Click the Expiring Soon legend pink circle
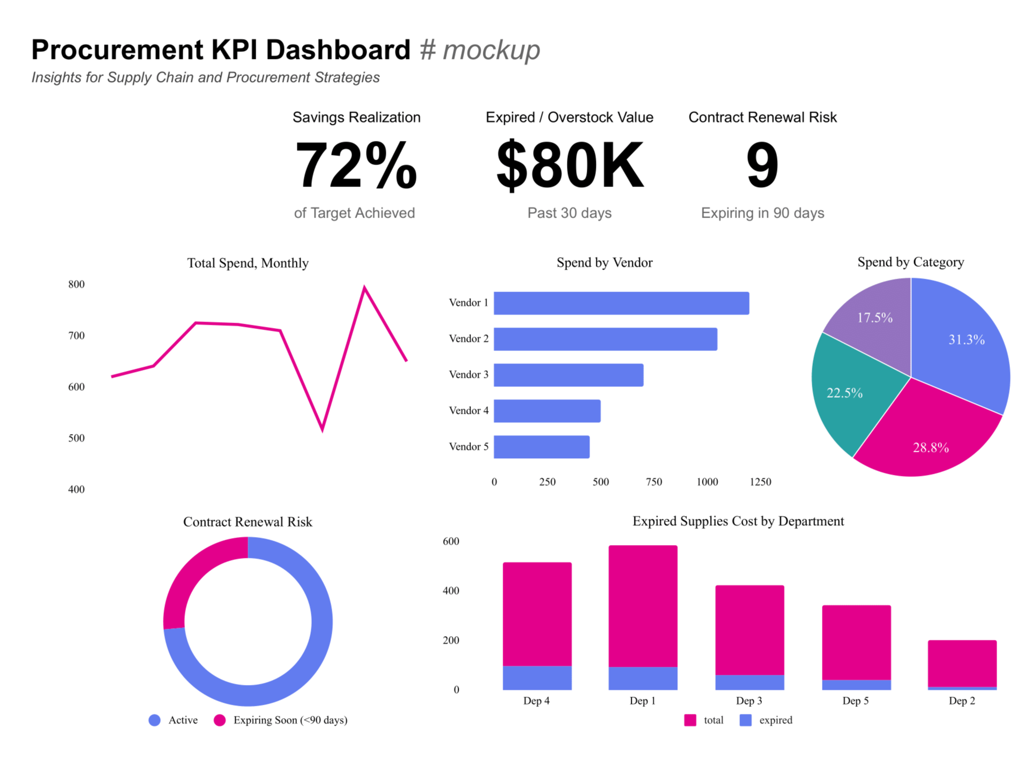1033x775 pixels. tap(220, 721)
